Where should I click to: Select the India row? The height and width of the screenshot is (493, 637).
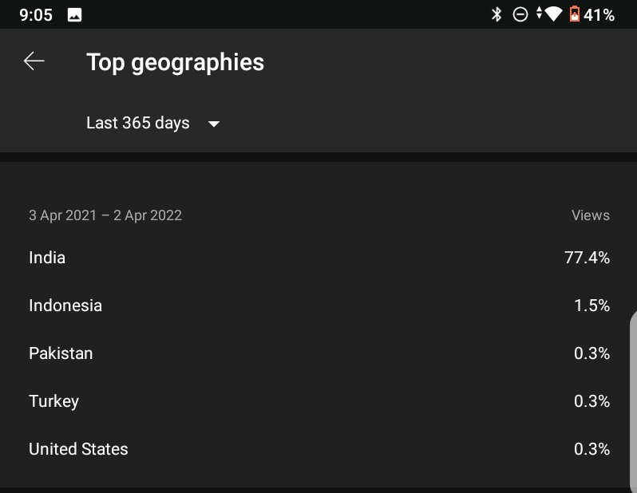point(319,258)
